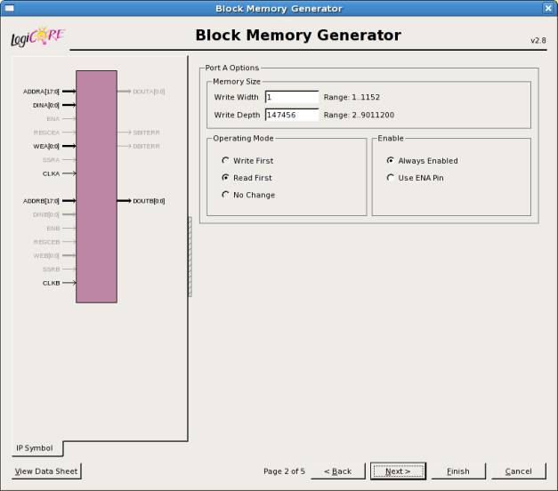Click the ADDRA[17:0] port arrow
This screenshot has height=491, width=558.
pyautogui.click(x=69, y=91)
